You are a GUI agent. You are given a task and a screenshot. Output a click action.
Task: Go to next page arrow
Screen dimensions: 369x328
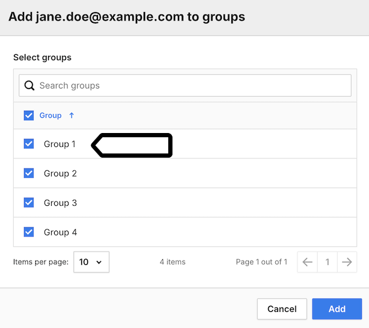tap(347, 262)
